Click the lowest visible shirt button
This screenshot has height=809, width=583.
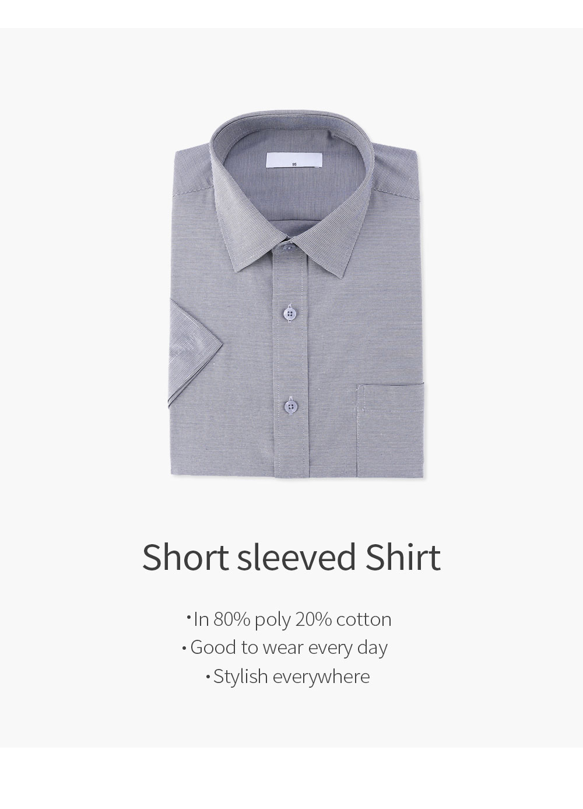[288, 404]
